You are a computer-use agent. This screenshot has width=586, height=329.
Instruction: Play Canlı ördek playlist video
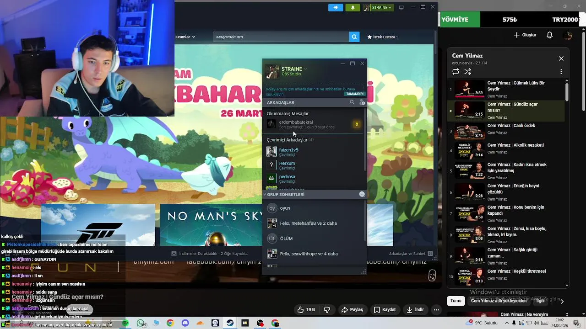tap(505, 132)
